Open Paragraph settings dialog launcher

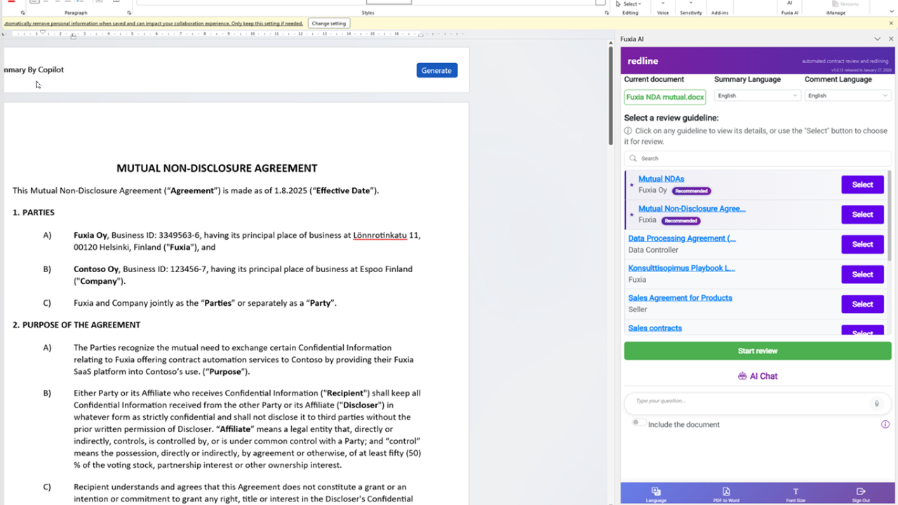pos(129,13)
